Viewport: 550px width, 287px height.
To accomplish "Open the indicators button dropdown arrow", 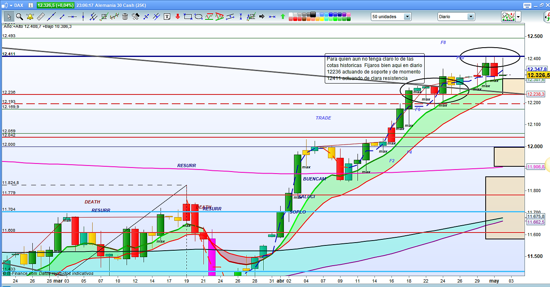I will coord(518,17).
